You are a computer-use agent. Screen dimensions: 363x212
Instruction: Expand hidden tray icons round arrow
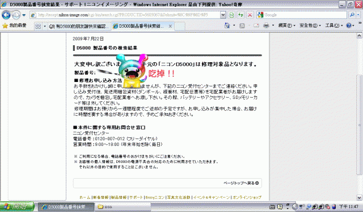[295, 207]
